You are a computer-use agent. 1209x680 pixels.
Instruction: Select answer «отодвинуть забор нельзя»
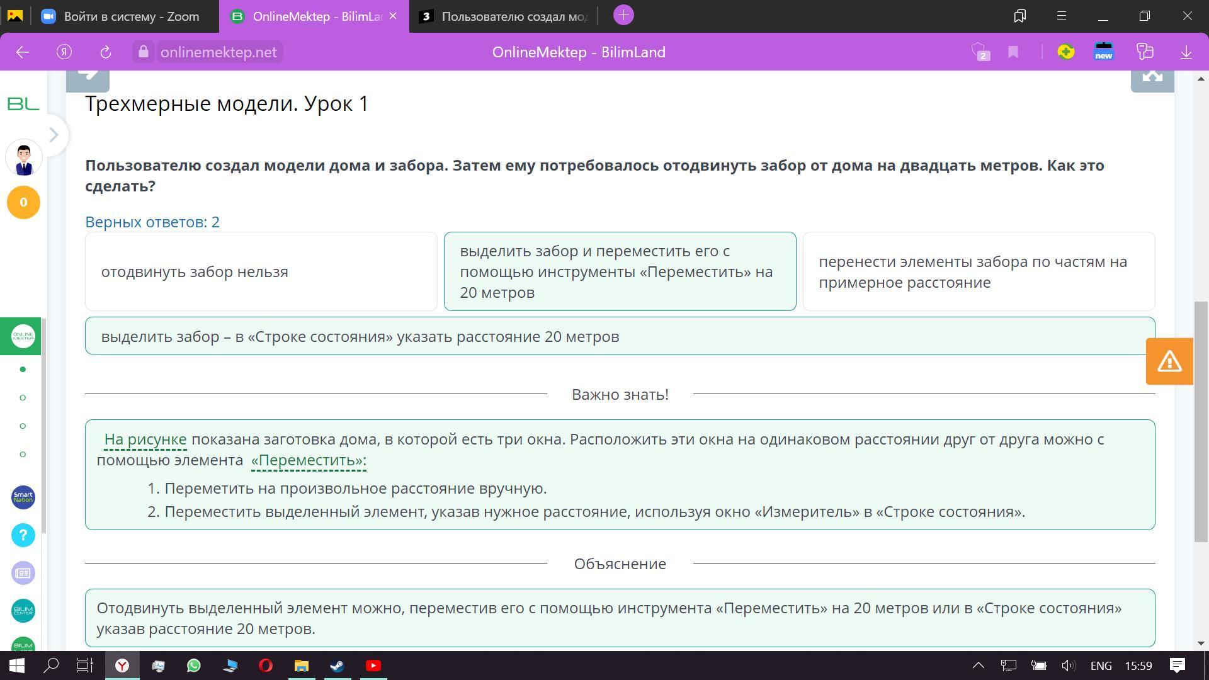(x=261, y=271)
